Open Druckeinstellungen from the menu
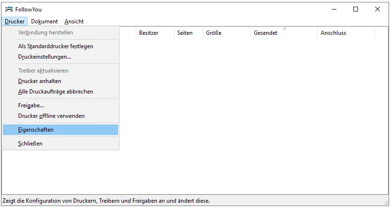390x207 pixels. coord(44,57)
